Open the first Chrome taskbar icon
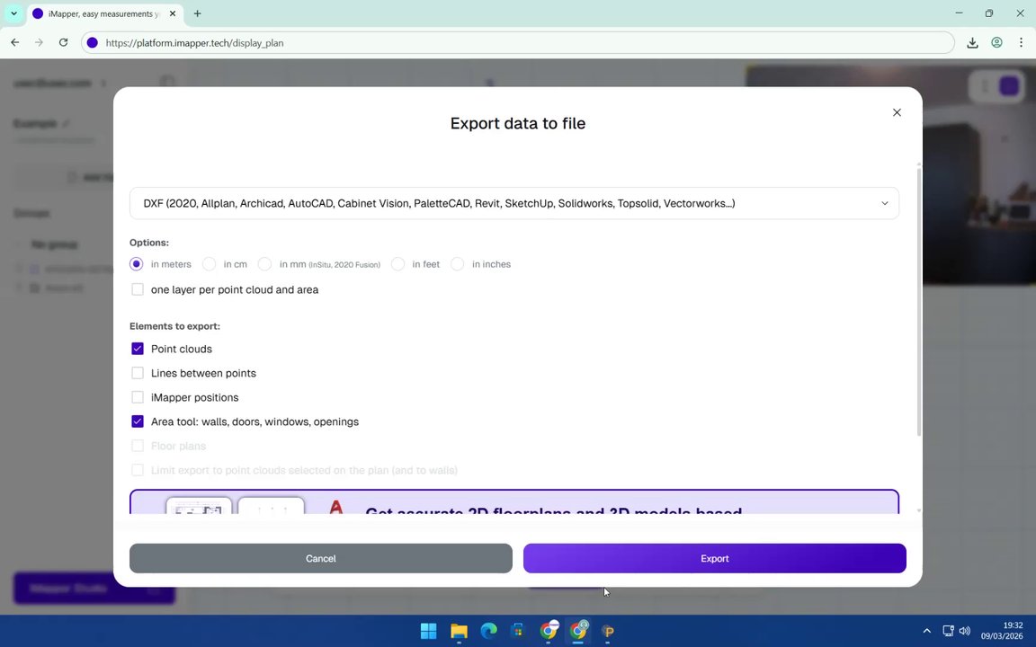This screenshot has width=1036, height=647. pos(549,631)
